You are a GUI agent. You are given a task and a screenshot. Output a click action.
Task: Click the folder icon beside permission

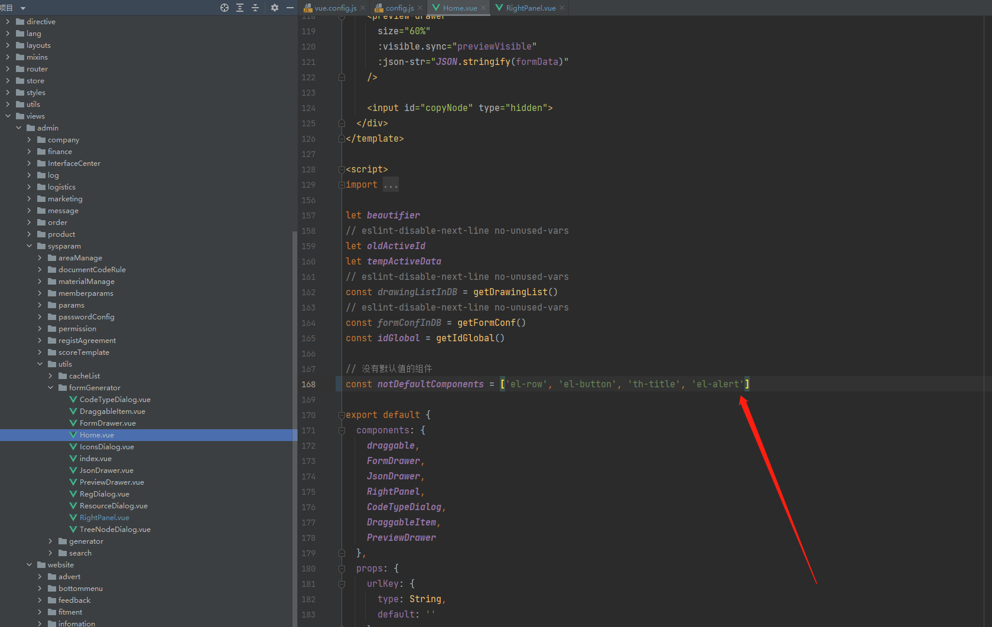point(52,329)
